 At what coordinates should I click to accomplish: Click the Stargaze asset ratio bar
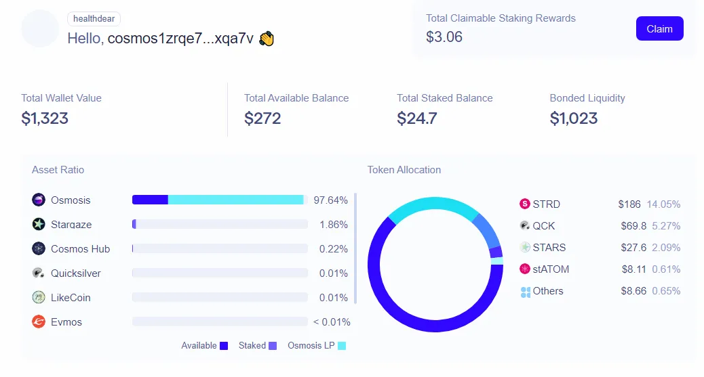(220, 224)
